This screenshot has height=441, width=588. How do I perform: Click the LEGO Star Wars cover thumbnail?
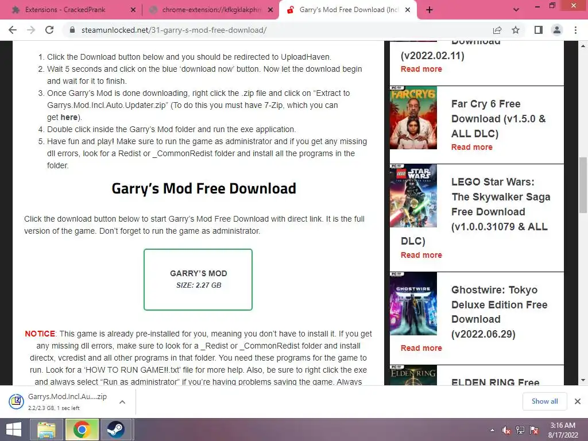pyautogui.click(x=413, y=196)
